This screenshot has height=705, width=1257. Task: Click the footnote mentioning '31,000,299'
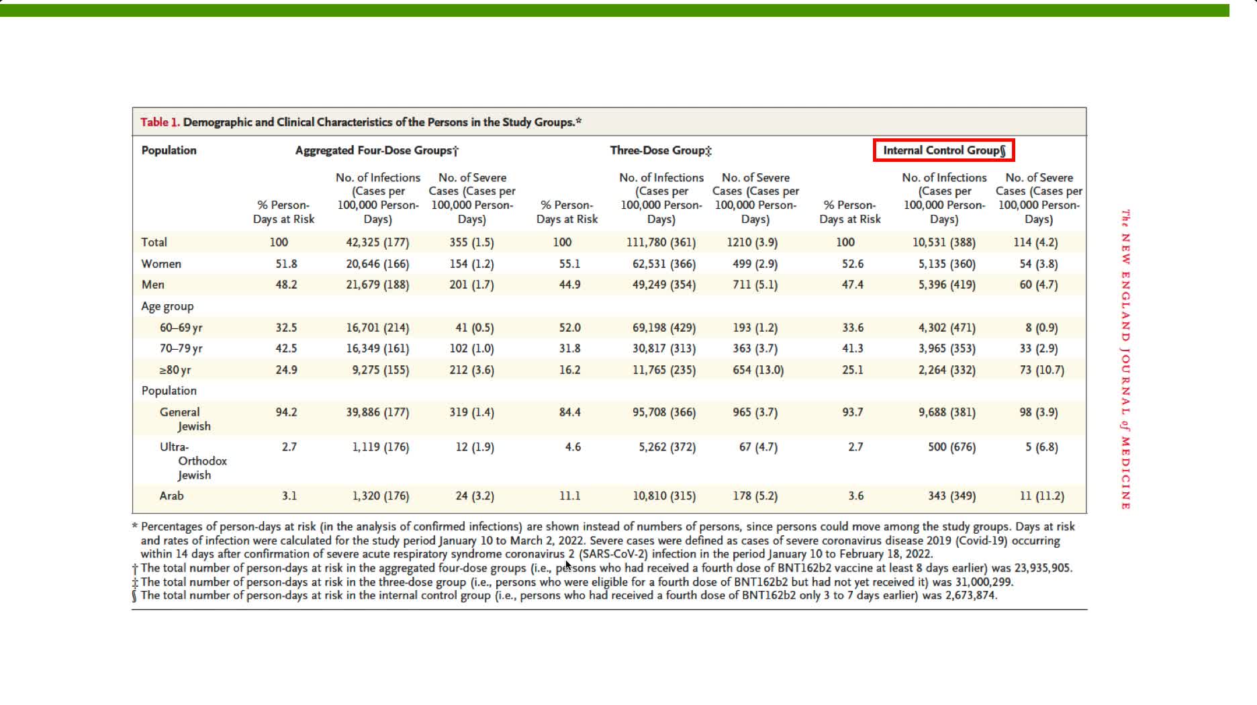tap(573, 582)
